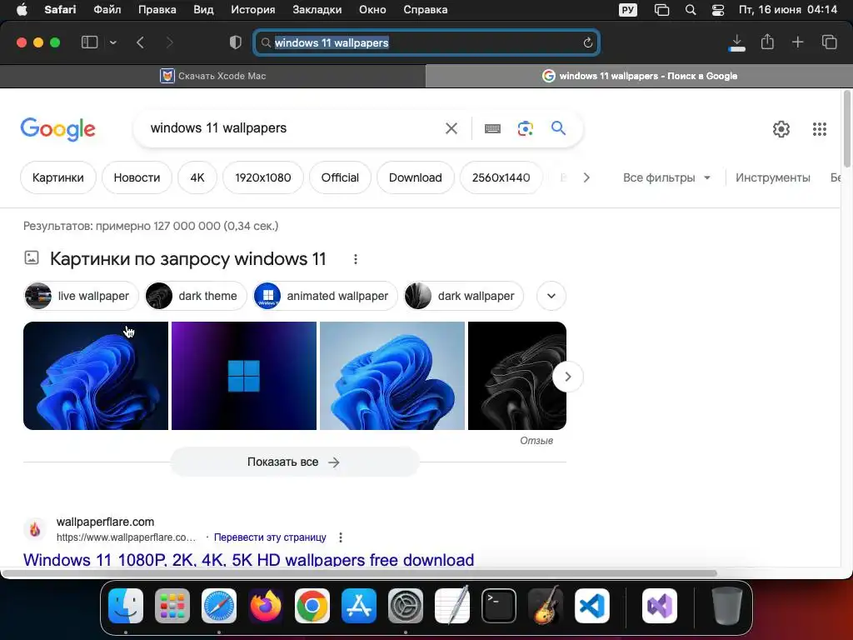Image resolution: width=853 pixels, height=640 pixels.
Task: Open the privacy shield report icon
Action: click(x=235, y=42)
